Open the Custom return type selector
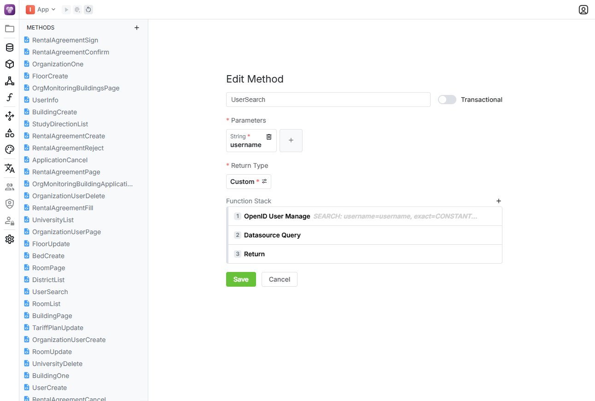The image size is (595, 401). (249, 182)
